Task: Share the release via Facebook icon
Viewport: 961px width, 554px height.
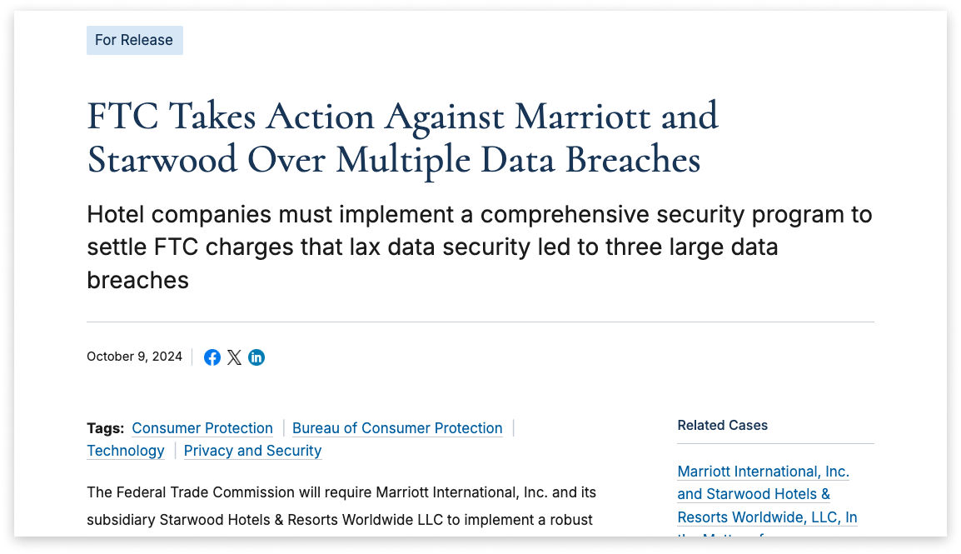Action: pyautogui.click(x=212, y=357)
